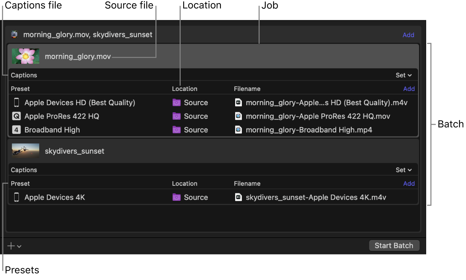Click Add to add preset to skydivers_sunset
This screenshot has height=280, width=466.
(409, 184)
